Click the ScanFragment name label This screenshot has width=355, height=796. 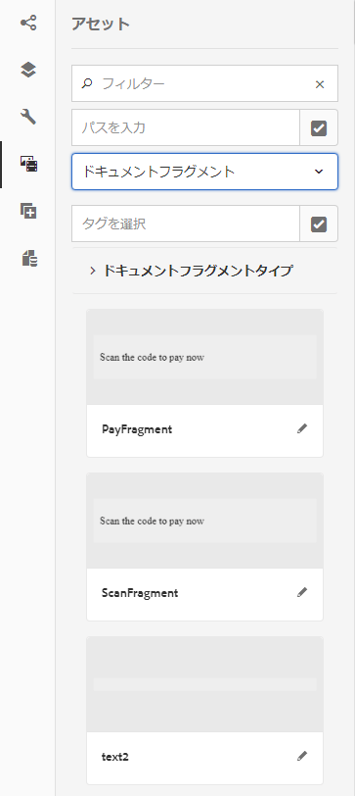click(x=140, y=593)
